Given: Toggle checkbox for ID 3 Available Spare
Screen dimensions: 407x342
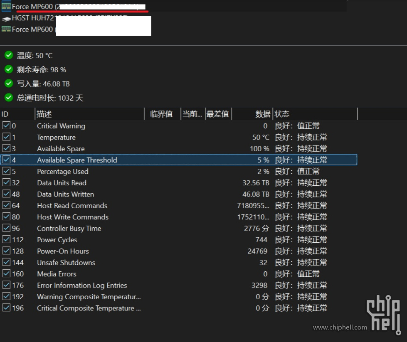Looking at the screenshot, I should [x=6, y=148].
